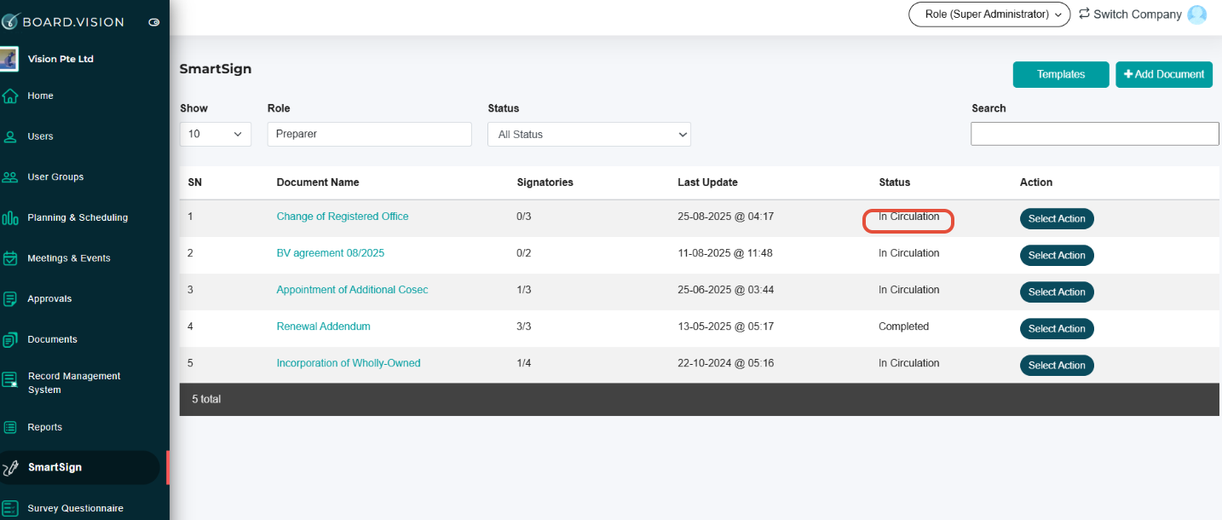This screenshot has width=1222, height=520.
Task: Select Action for Change of Registered Office
Action: (x=1057, y=219)
